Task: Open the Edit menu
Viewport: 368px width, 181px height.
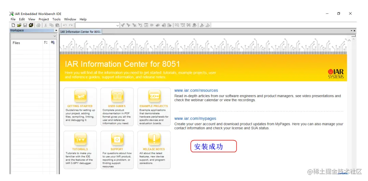Action: coord(22,19)
